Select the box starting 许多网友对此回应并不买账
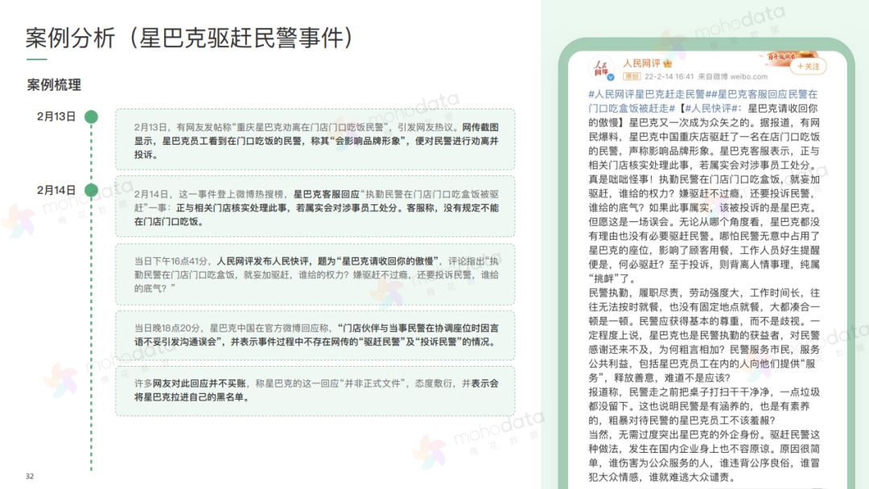This screenshot has width=869, height=489. 315,390
